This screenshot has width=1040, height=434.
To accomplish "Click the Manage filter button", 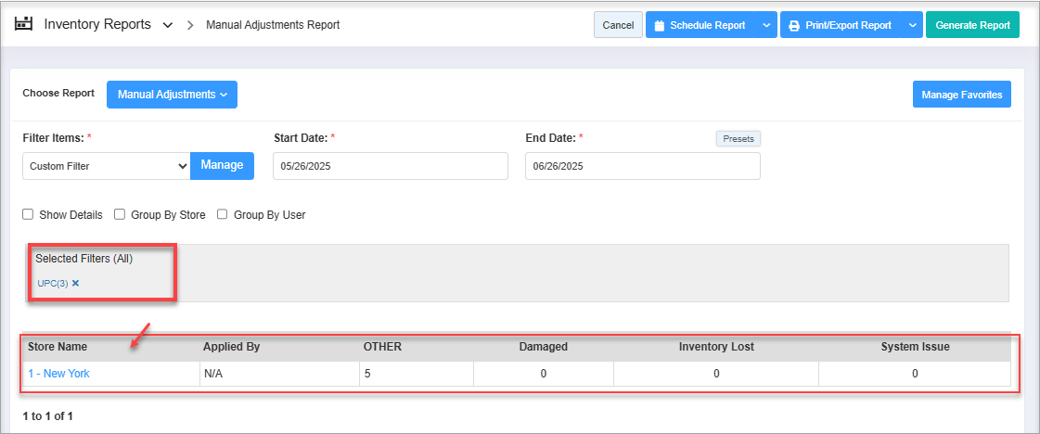I will 222,165.
